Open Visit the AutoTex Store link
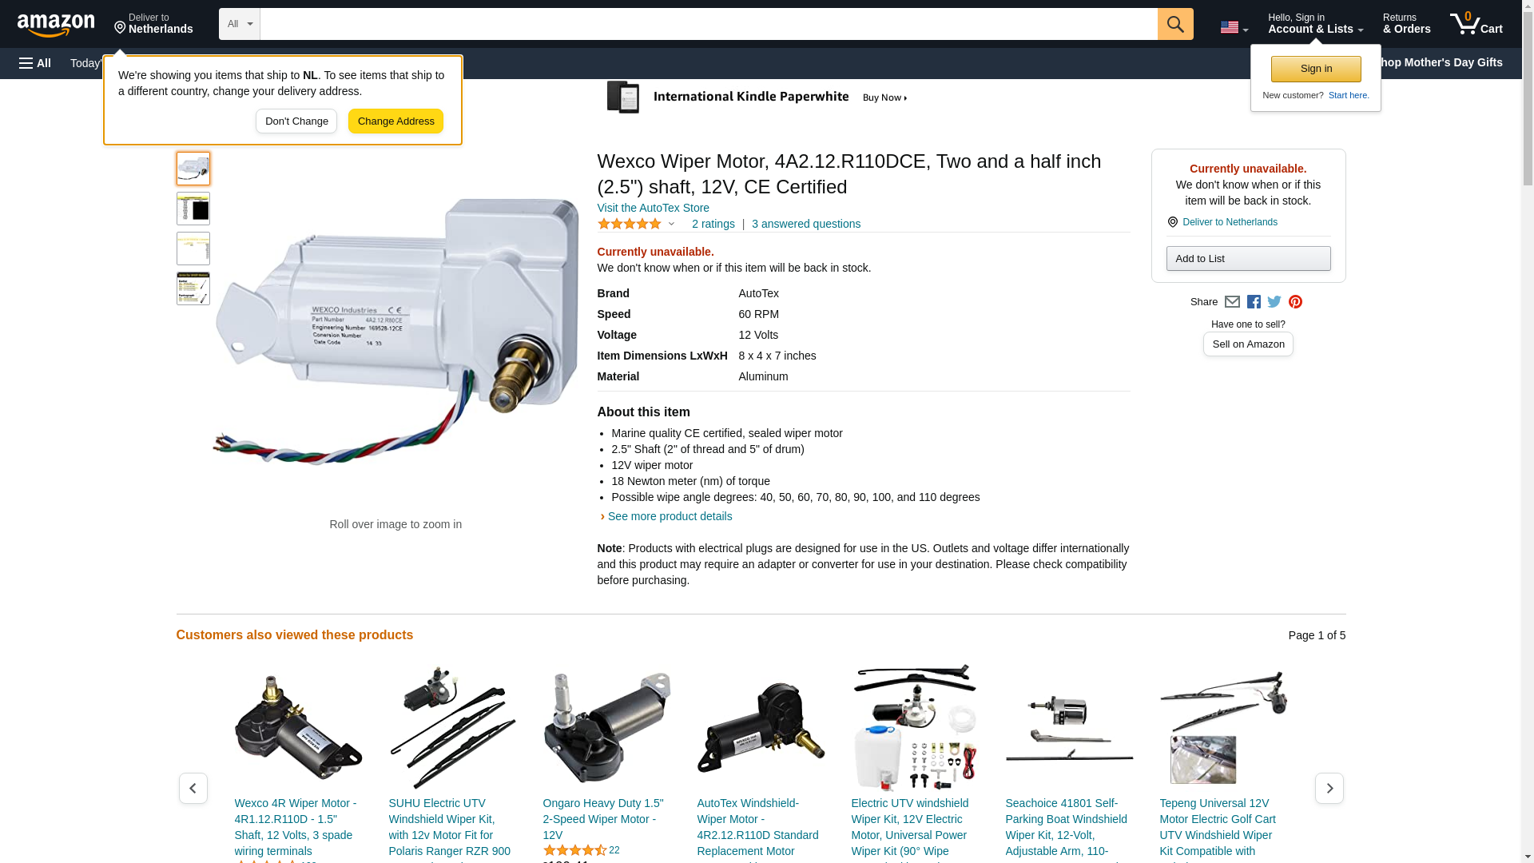 click(x=653, y=208)
